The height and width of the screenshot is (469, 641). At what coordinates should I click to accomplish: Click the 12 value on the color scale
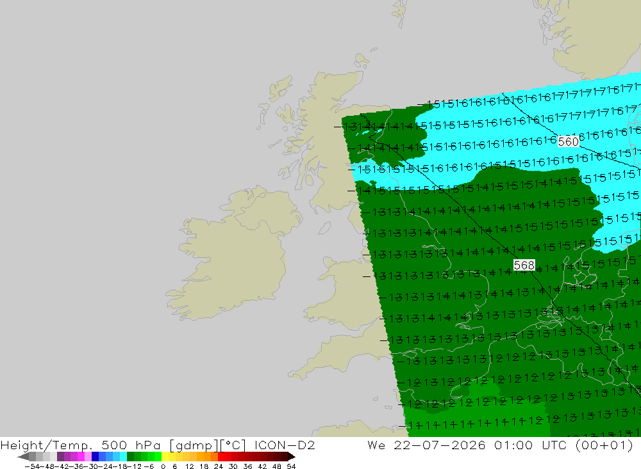(189, 466)
